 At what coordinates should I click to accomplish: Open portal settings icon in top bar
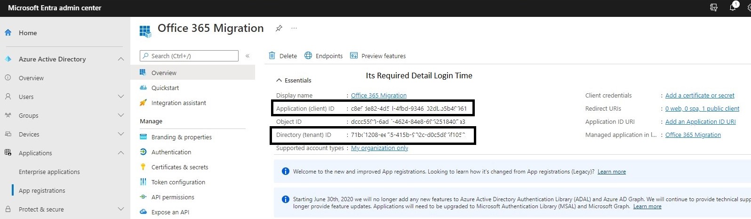749,8
